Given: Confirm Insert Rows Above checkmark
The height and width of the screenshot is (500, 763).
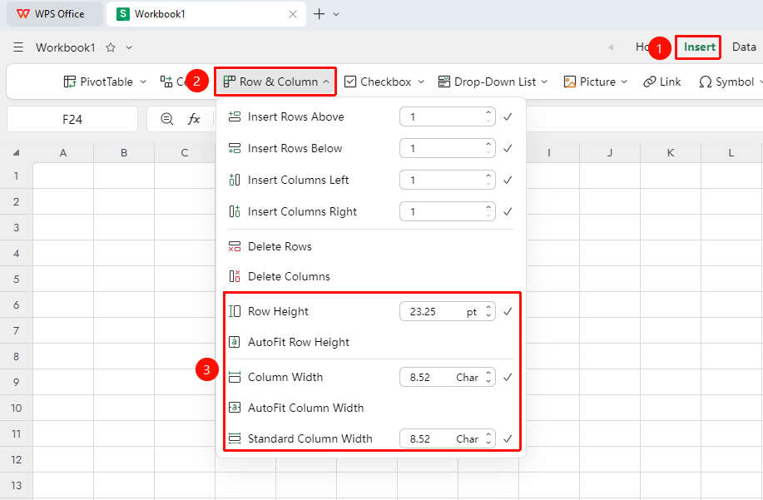Looking at the screenshot, I should (x=508, y=116).
